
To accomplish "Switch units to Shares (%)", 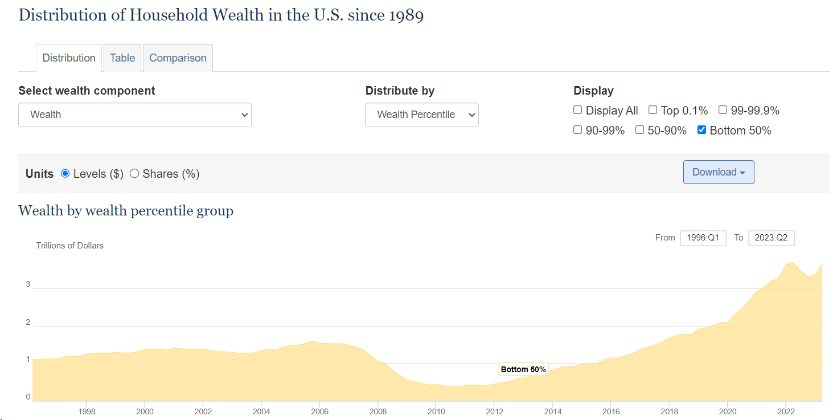I will coord(134,174).
